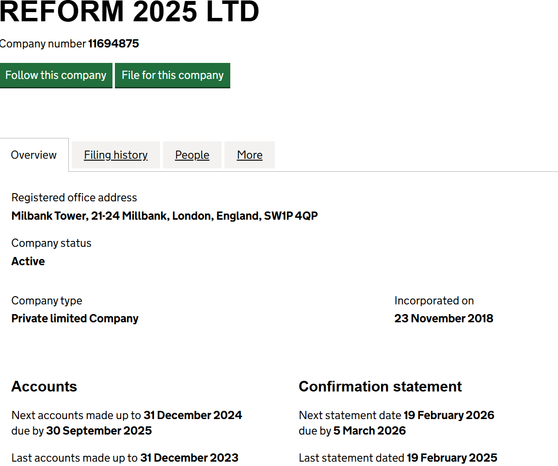Viewport: 558px width, 466px height.
Task: Open the More tab
Action: [250, 155]
